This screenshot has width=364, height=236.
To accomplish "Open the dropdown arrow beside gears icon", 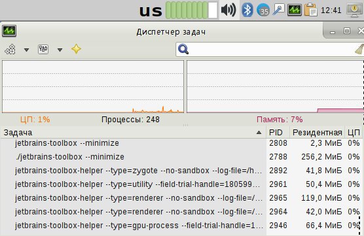I will pos(26,50).
